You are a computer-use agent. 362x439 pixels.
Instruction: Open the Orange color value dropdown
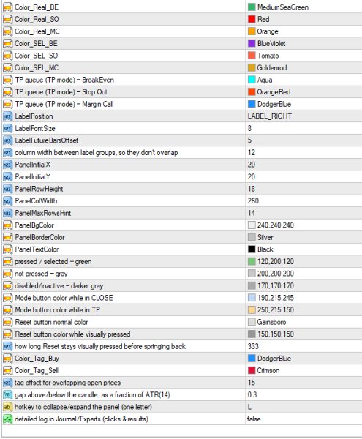[x=268, y=31]
